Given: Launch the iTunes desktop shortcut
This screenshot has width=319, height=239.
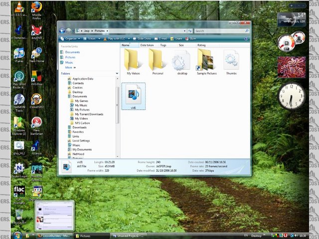Looking at the screenshot, I should click(19, 54).
